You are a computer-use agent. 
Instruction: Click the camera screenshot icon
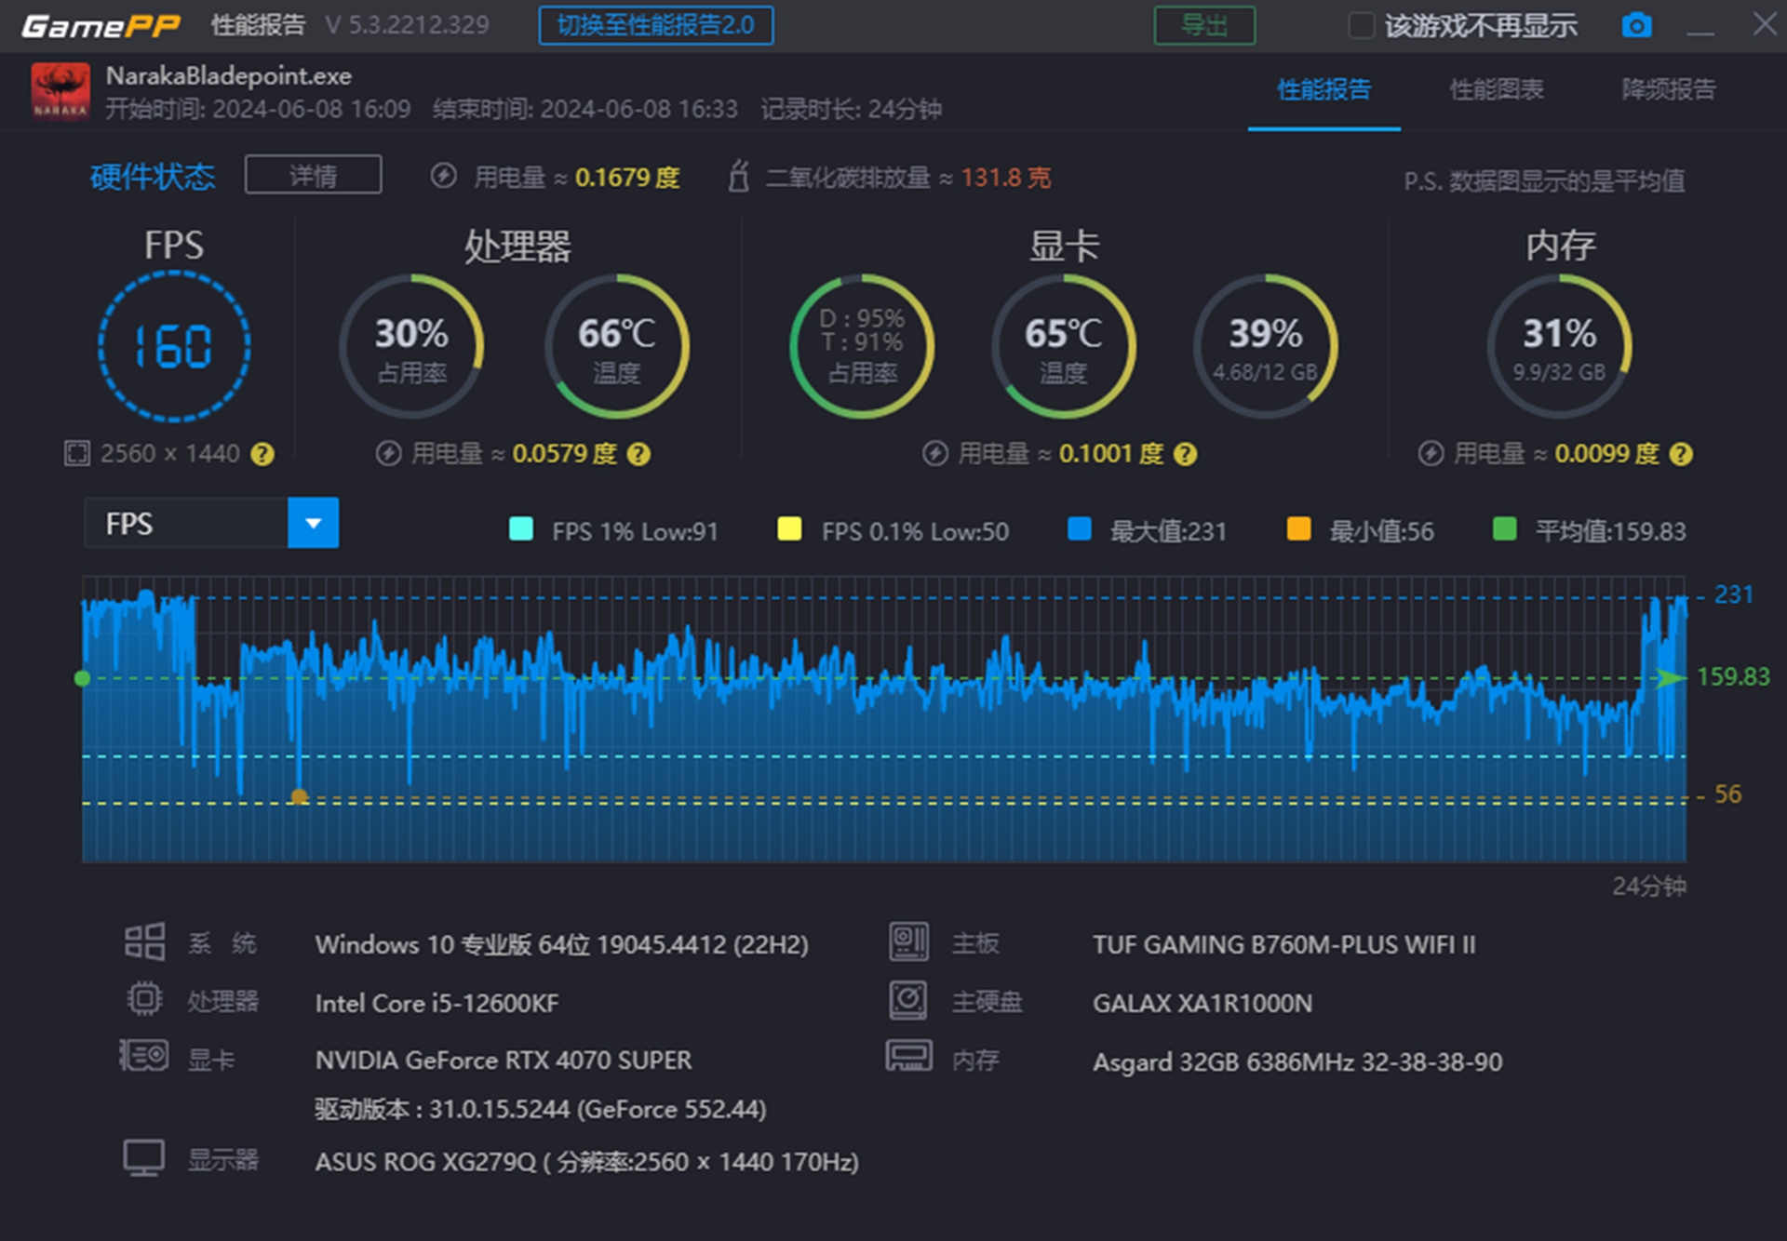click(1635, 25)
